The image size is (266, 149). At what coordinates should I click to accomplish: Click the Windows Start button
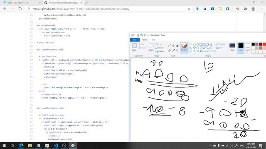[x=4, y=145]
